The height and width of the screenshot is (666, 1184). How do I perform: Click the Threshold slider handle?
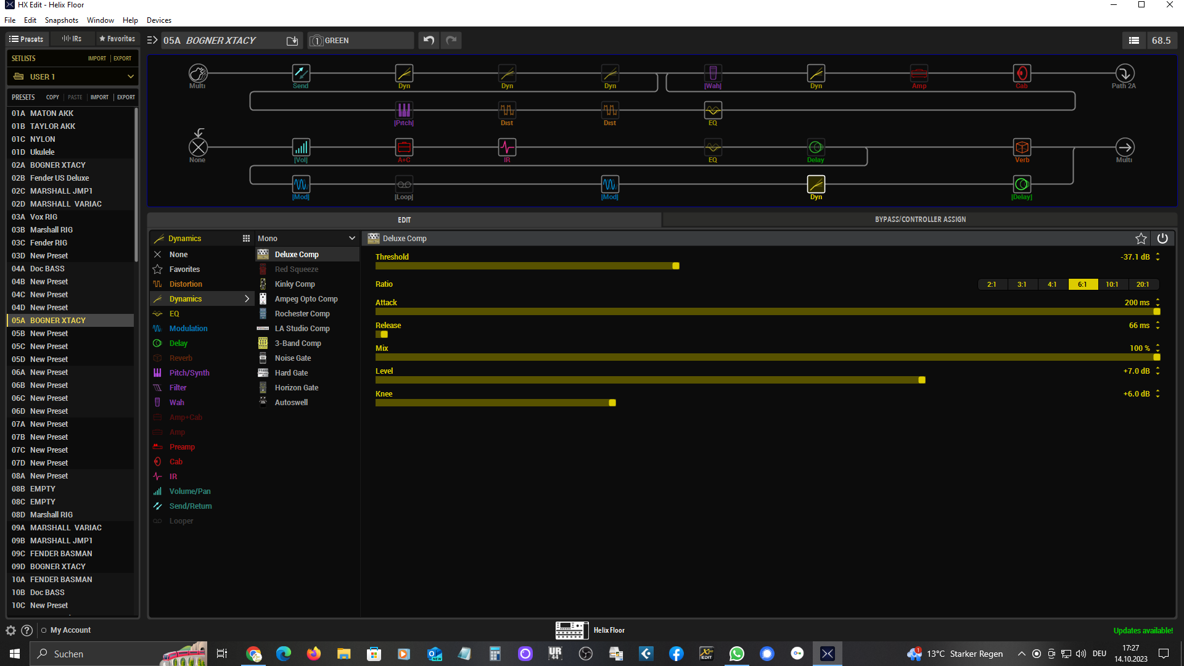coord(676,266)
